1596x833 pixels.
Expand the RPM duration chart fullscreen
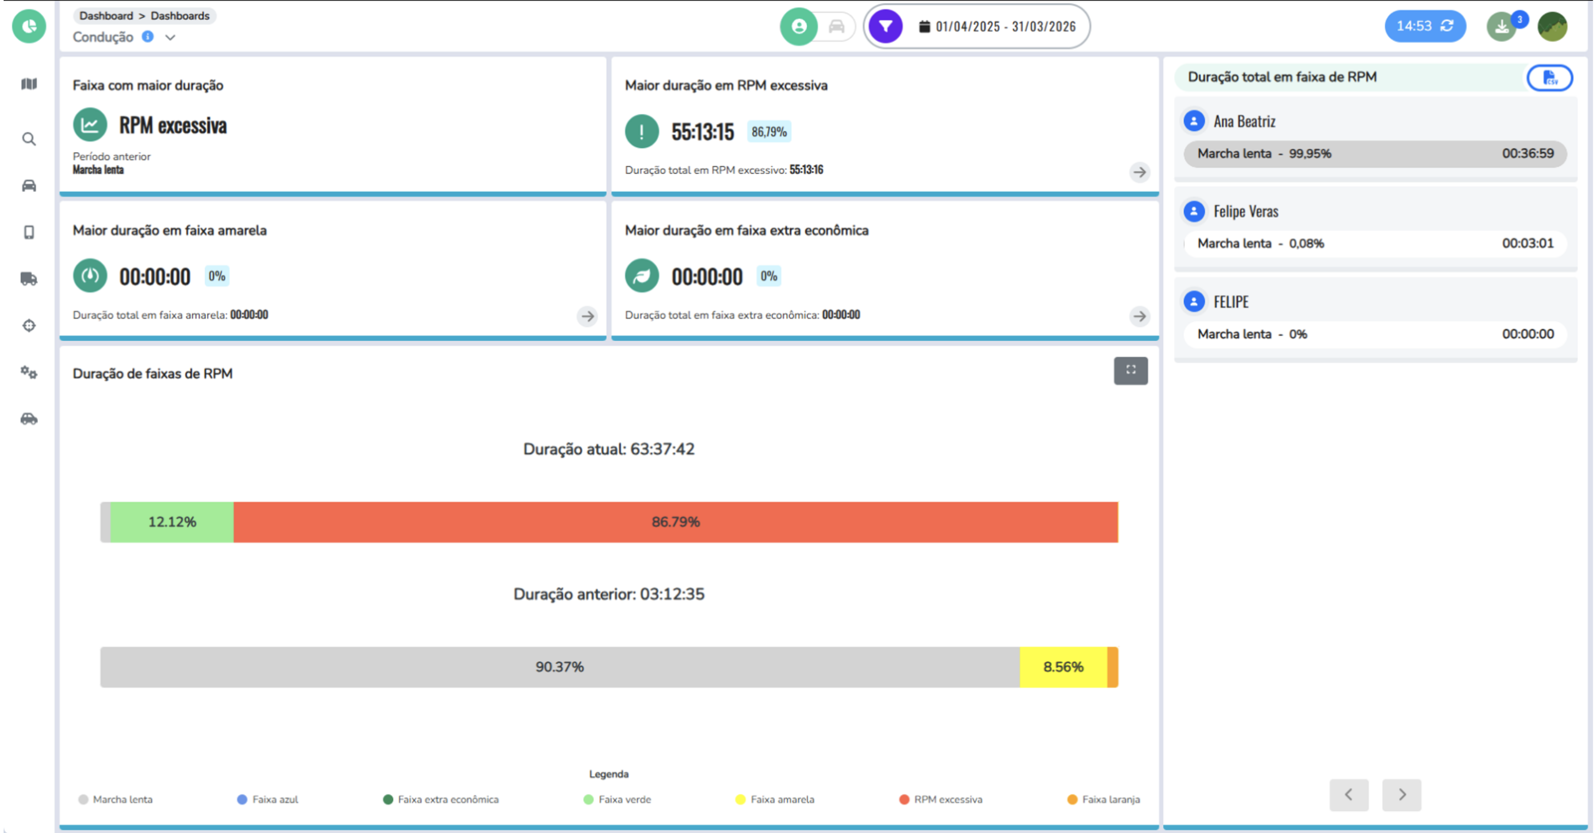pos(1130,371)
